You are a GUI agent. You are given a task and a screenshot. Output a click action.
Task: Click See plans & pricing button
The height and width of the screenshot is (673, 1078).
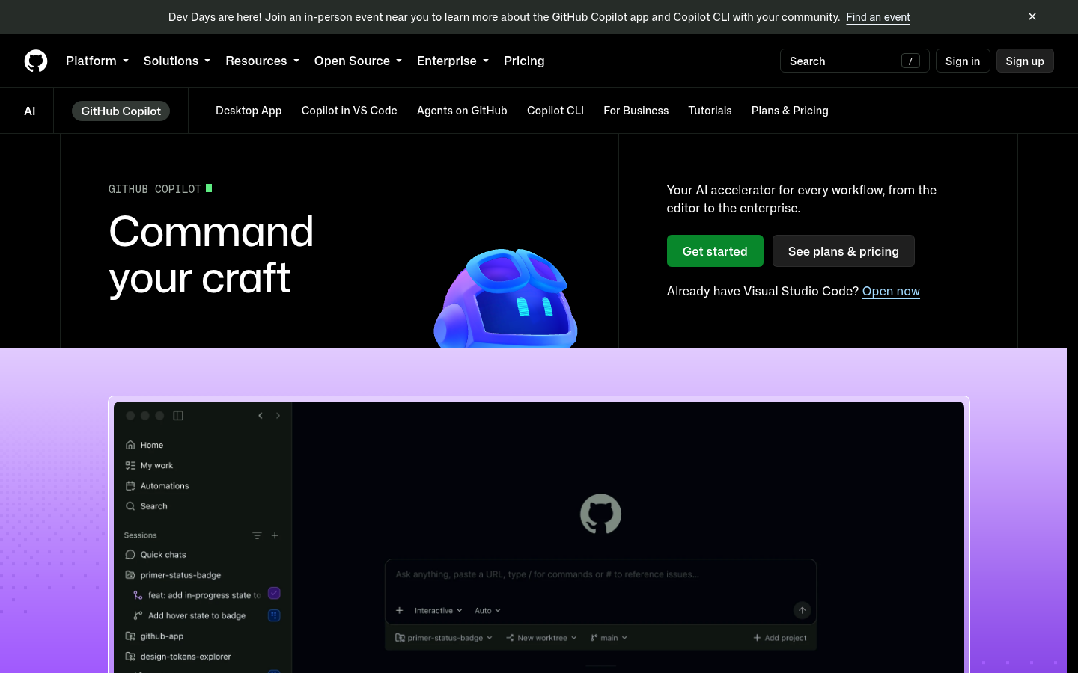point(844,251)
